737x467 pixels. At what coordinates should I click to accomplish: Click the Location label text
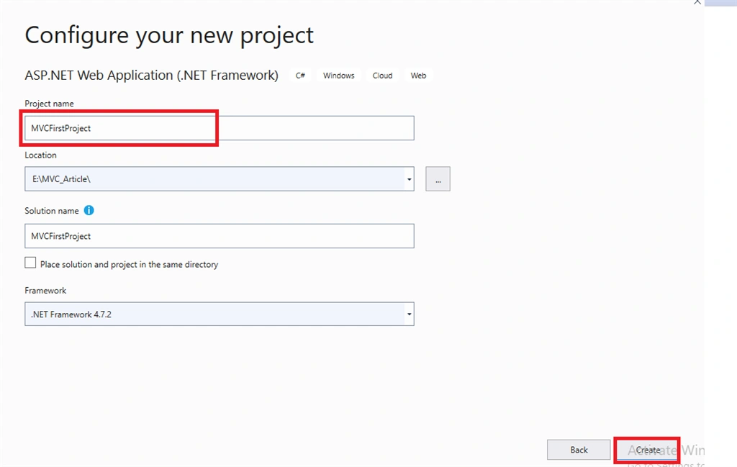click(40, 155)
